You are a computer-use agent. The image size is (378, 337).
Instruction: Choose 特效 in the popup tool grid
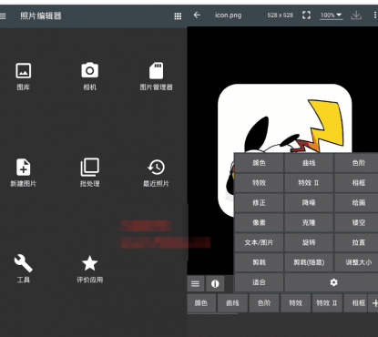(259, 183)
